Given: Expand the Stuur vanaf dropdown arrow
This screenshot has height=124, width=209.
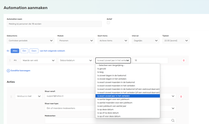Looking at the screenshot, I should click(173, 96).
